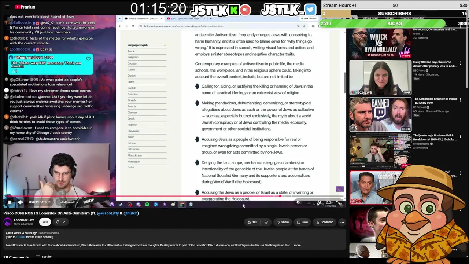Open the more actions ellipsis menu
The height and width of the screenshot is (264, 469).
coord(342,222)
